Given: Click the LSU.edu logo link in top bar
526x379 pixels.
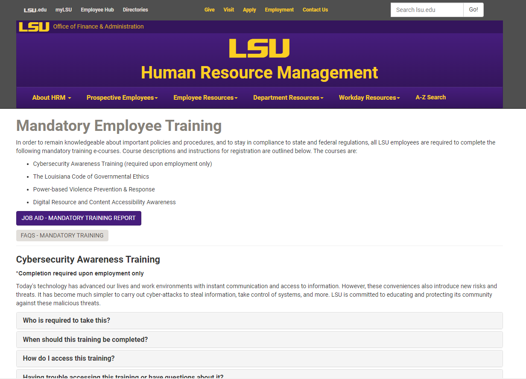Looking at the screenshot, I should (35, 10).
